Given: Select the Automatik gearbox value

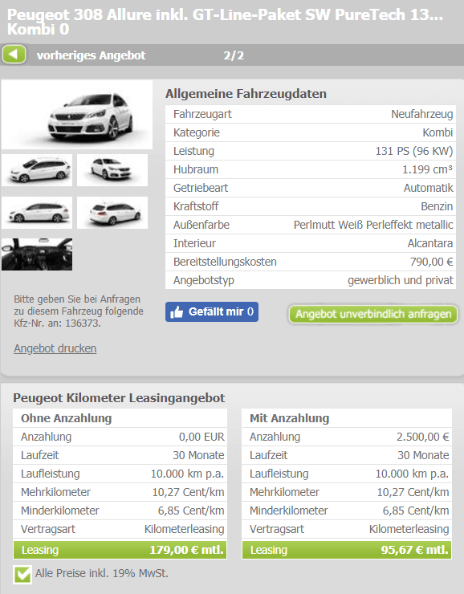Looking at the screenshot, I should [x=429, y=188].
